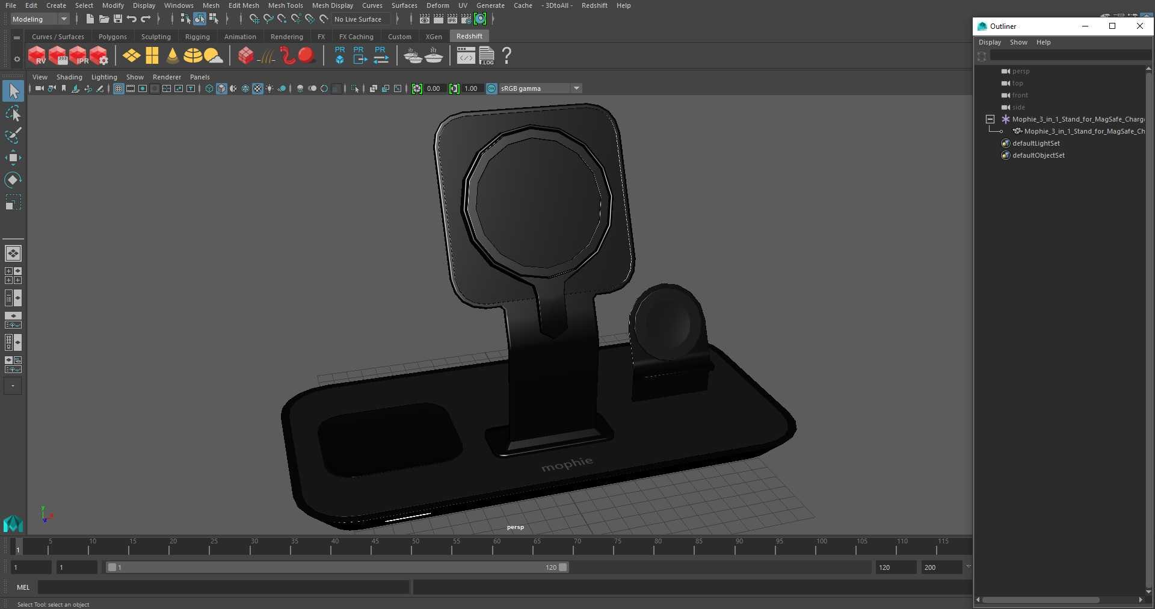
Task: Click No Live Surface field
Action: (x=360, y=19)
